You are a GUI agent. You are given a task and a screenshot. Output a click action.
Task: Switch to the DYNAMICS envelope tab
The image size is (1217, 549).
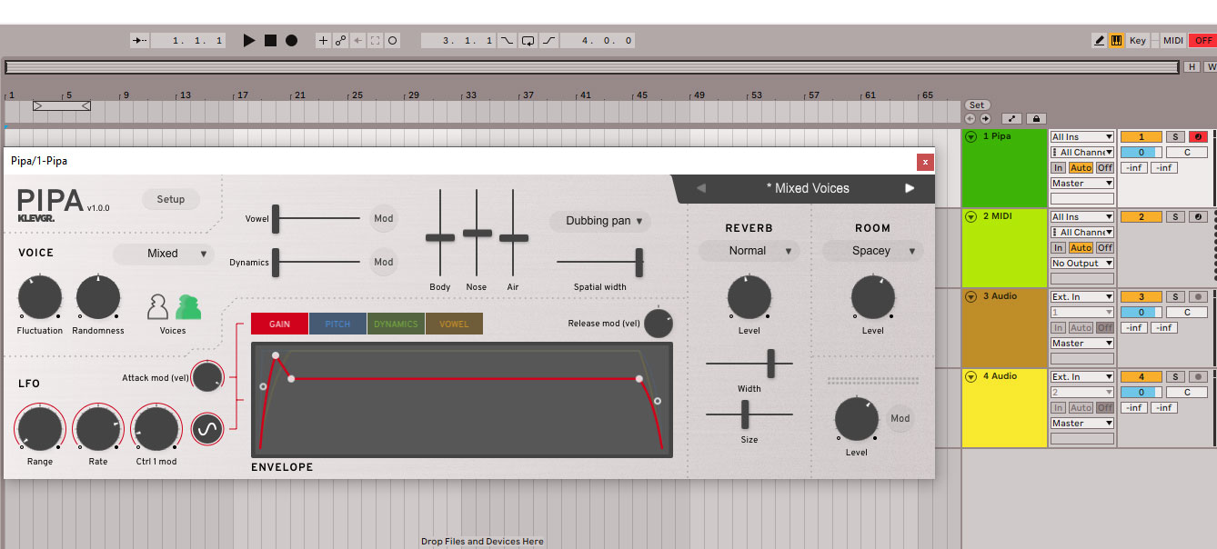coord(396,324)
